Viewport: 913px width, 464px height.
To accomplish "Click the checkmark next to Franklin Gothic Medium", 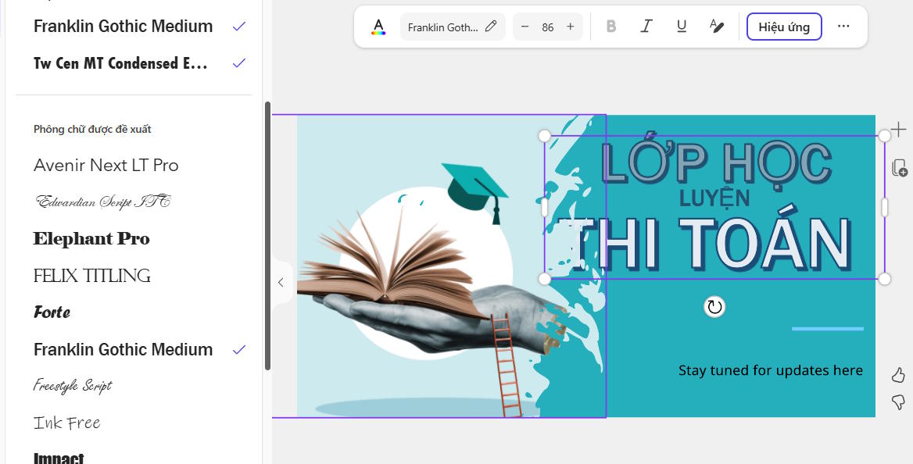I will (x=238, y=26).
